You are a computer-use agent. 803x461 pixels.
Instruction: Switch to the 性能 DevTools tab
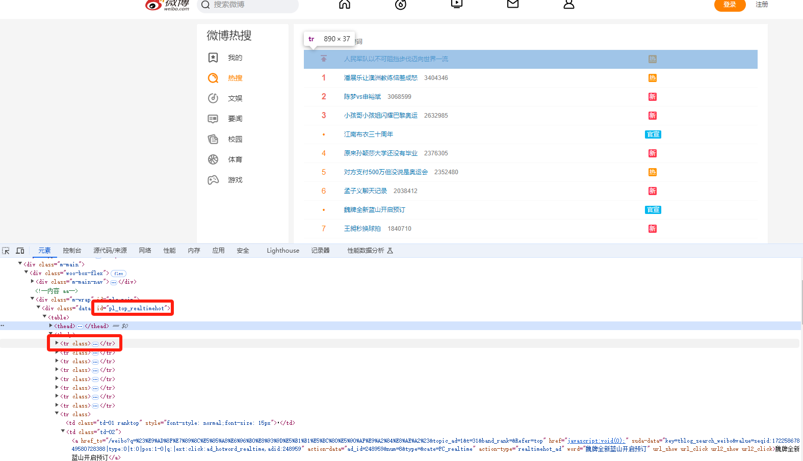point(169,251)
